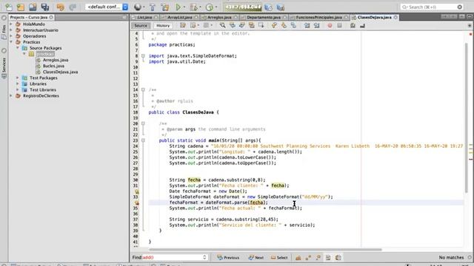Select Bucles.java in the project tree
This screenshot has height=266, width=474.
53,66
